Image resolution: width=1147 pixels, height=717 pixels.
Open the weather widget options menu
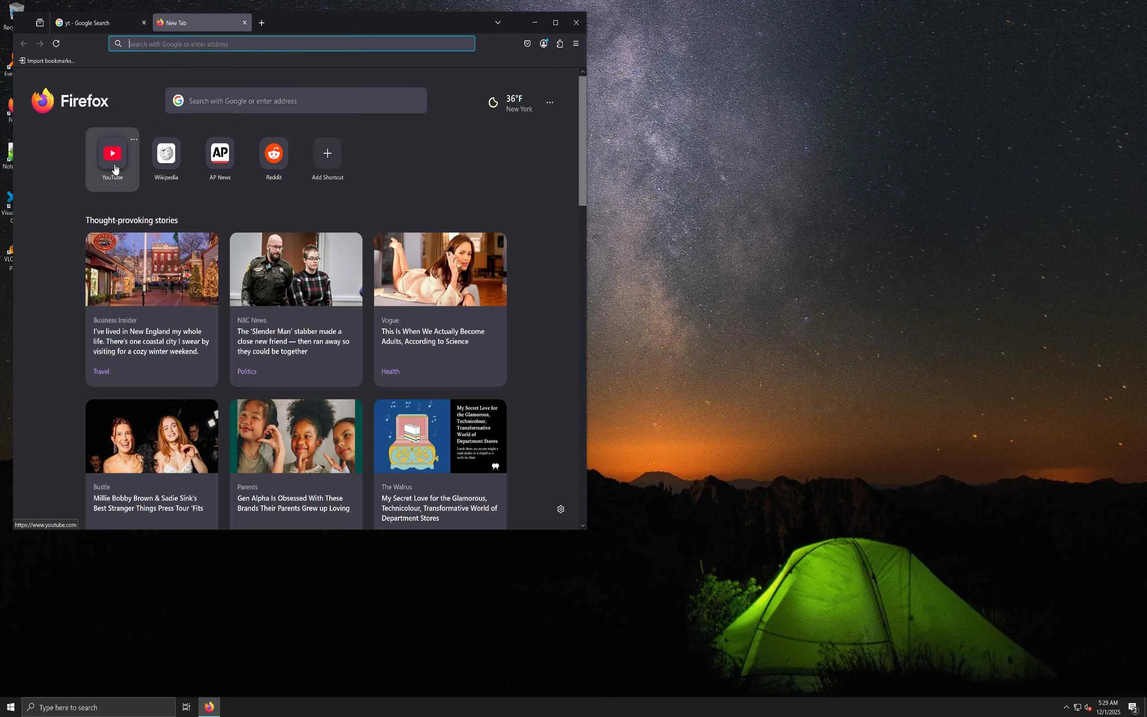(549, 103)
